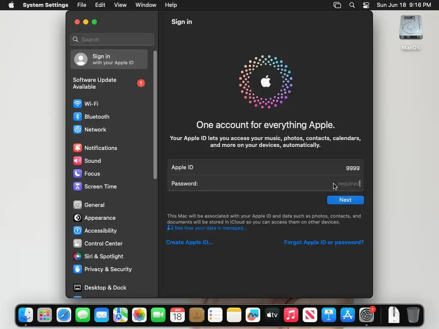Open Maps from the Dock
439x329 pixels.
coord(120,315)
